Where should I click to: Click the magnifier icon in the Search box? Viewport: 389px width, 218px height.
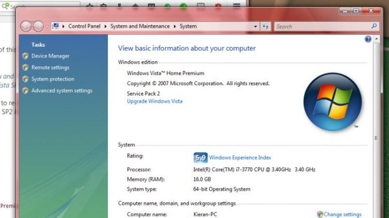pyautogui.click(x=374, y=26)
